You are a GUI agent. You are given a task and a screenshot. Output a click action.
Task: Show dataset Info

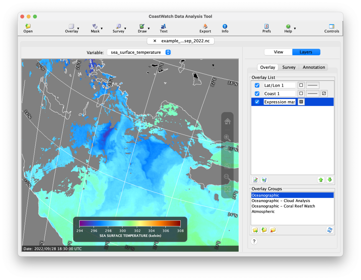tap(225, 28)
